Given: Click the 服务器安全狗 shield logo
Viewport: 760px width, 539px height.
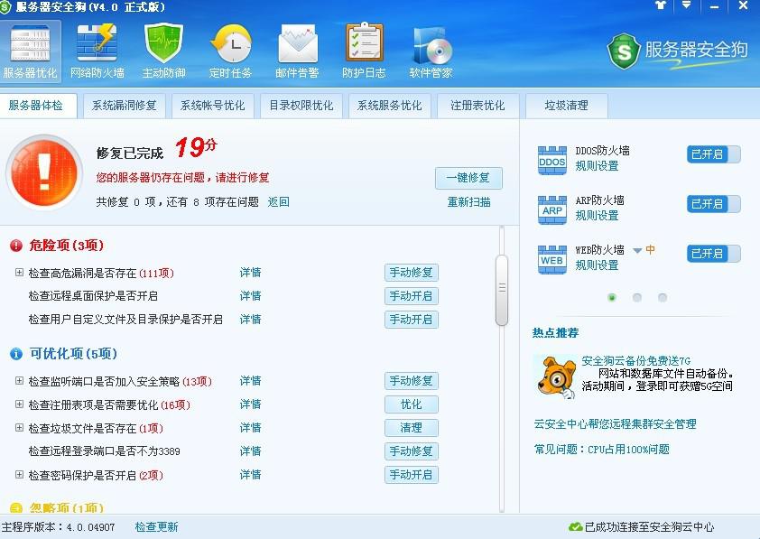Looking at the screenshot, I should click(623, 52).
